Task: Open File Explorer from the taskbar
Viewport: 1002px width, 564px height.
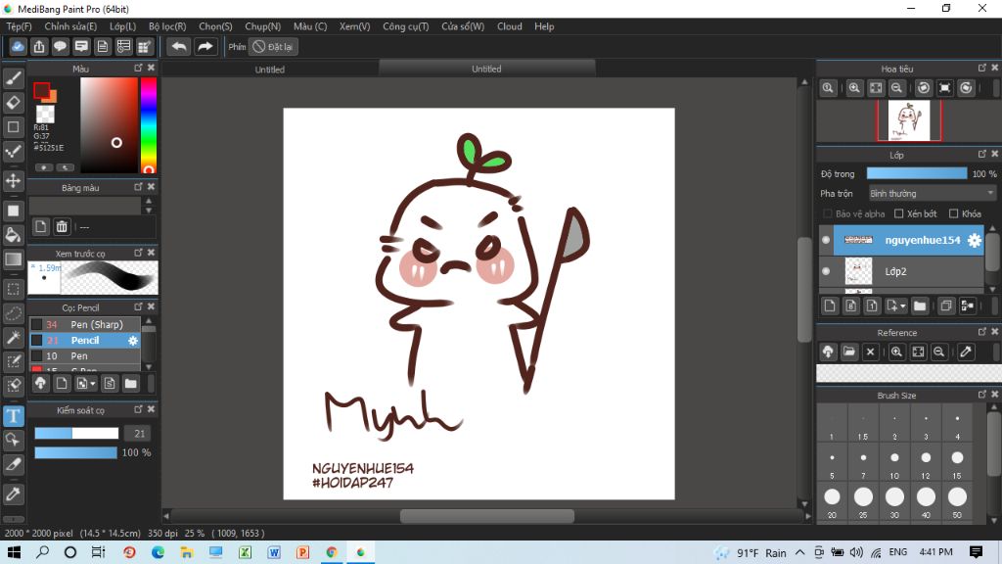Action: [187, 552]
